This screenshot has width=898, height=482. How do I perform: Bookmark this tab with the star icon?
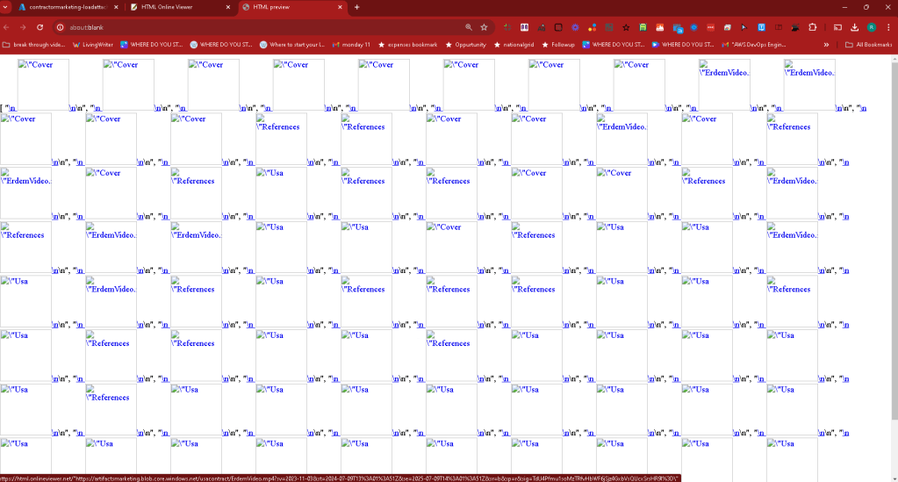[484, 27]
